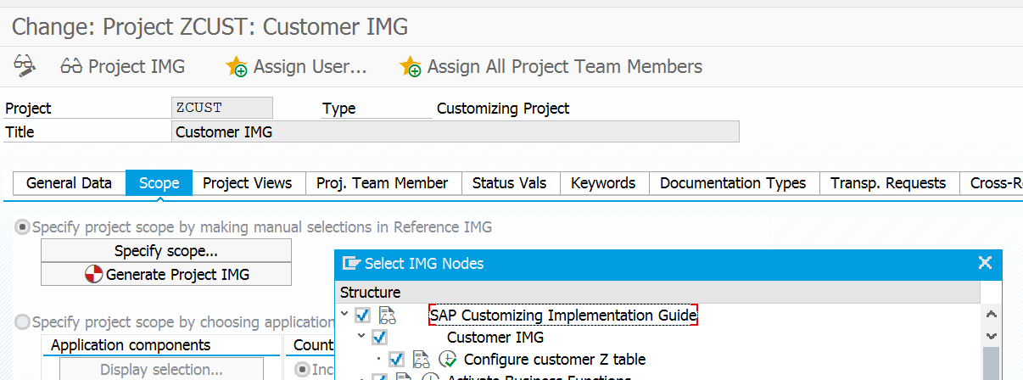Image resolution: width=1023 pixels, height=380 pixels.
Task: Click execute activity icon for Configure customer Z table
Action: (447, 360)
